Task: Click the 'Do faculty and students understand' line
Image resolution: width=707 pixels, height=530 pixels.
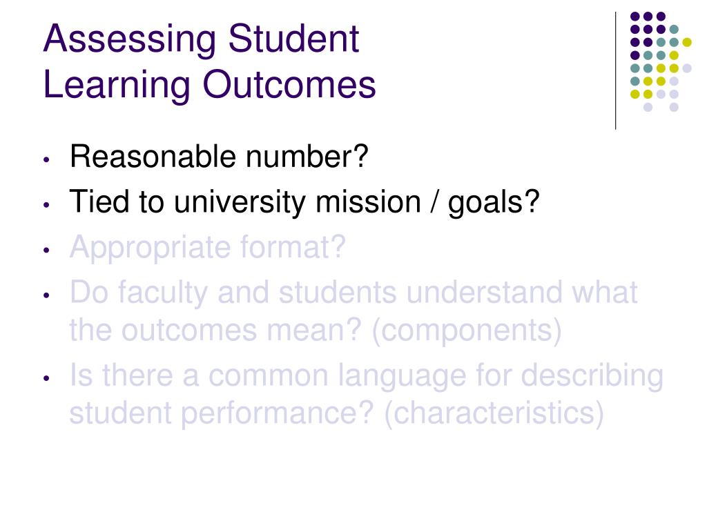Action: (353, 293)
